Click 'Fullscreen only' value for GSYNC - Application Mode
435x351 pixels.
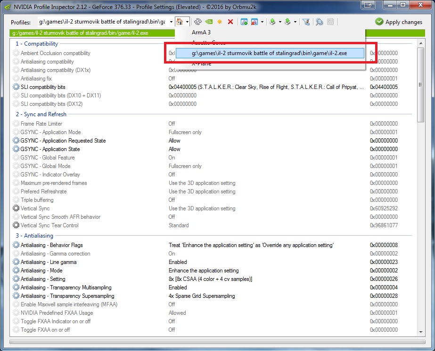tap(185, 132)
